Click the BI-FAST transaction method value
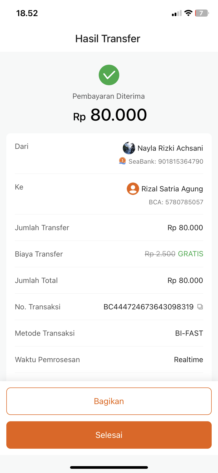The height and width of the screenshot is (473, 218). click(x=189, y=333)
